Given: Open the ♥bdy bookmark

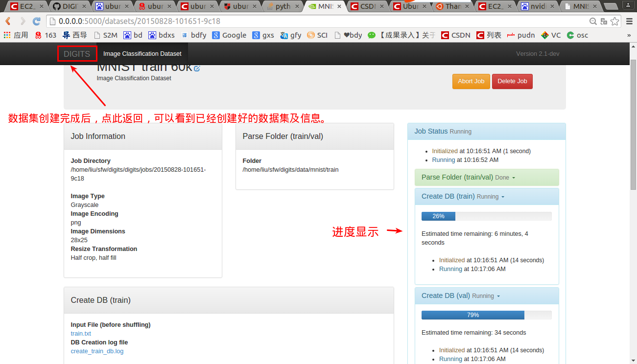Looking at the screenshot, I should pyautogui.click(x=348, y=35).
